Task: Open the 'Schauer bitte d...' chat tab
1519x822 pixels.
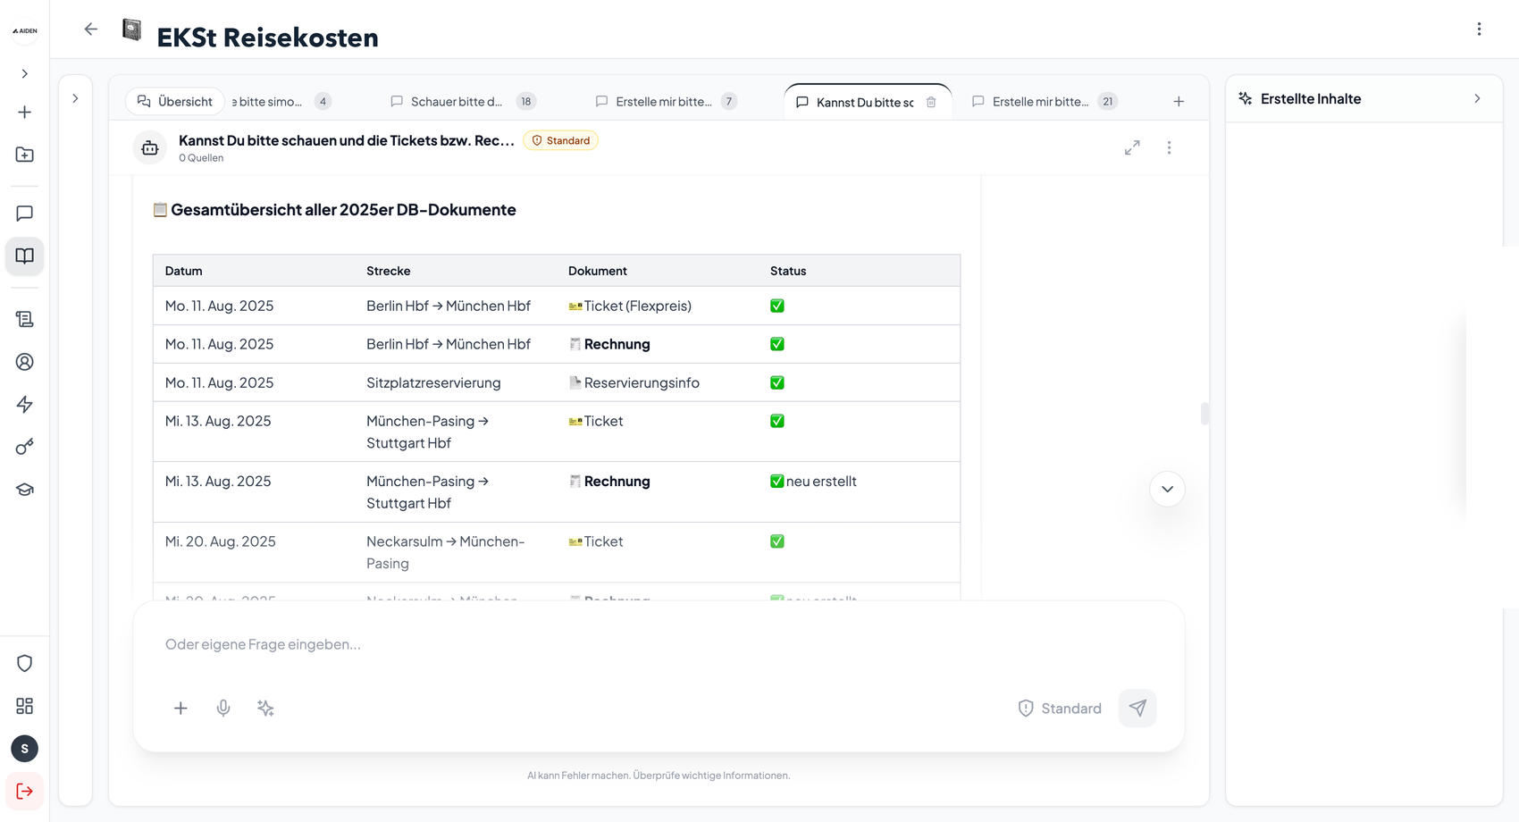Action: coord(463,101)
